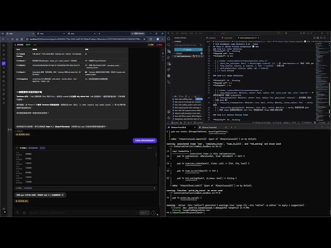Open Source Control panel more actions
The image size is (331, 248).
pyautogui.click(x=201, y=38)
